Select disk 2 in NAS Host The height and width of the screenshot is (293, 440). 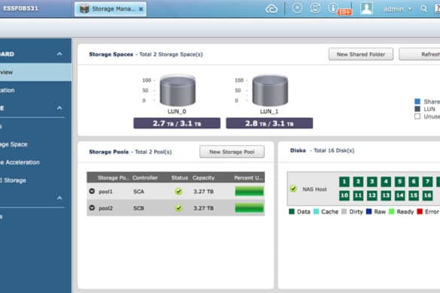[358, 182]
